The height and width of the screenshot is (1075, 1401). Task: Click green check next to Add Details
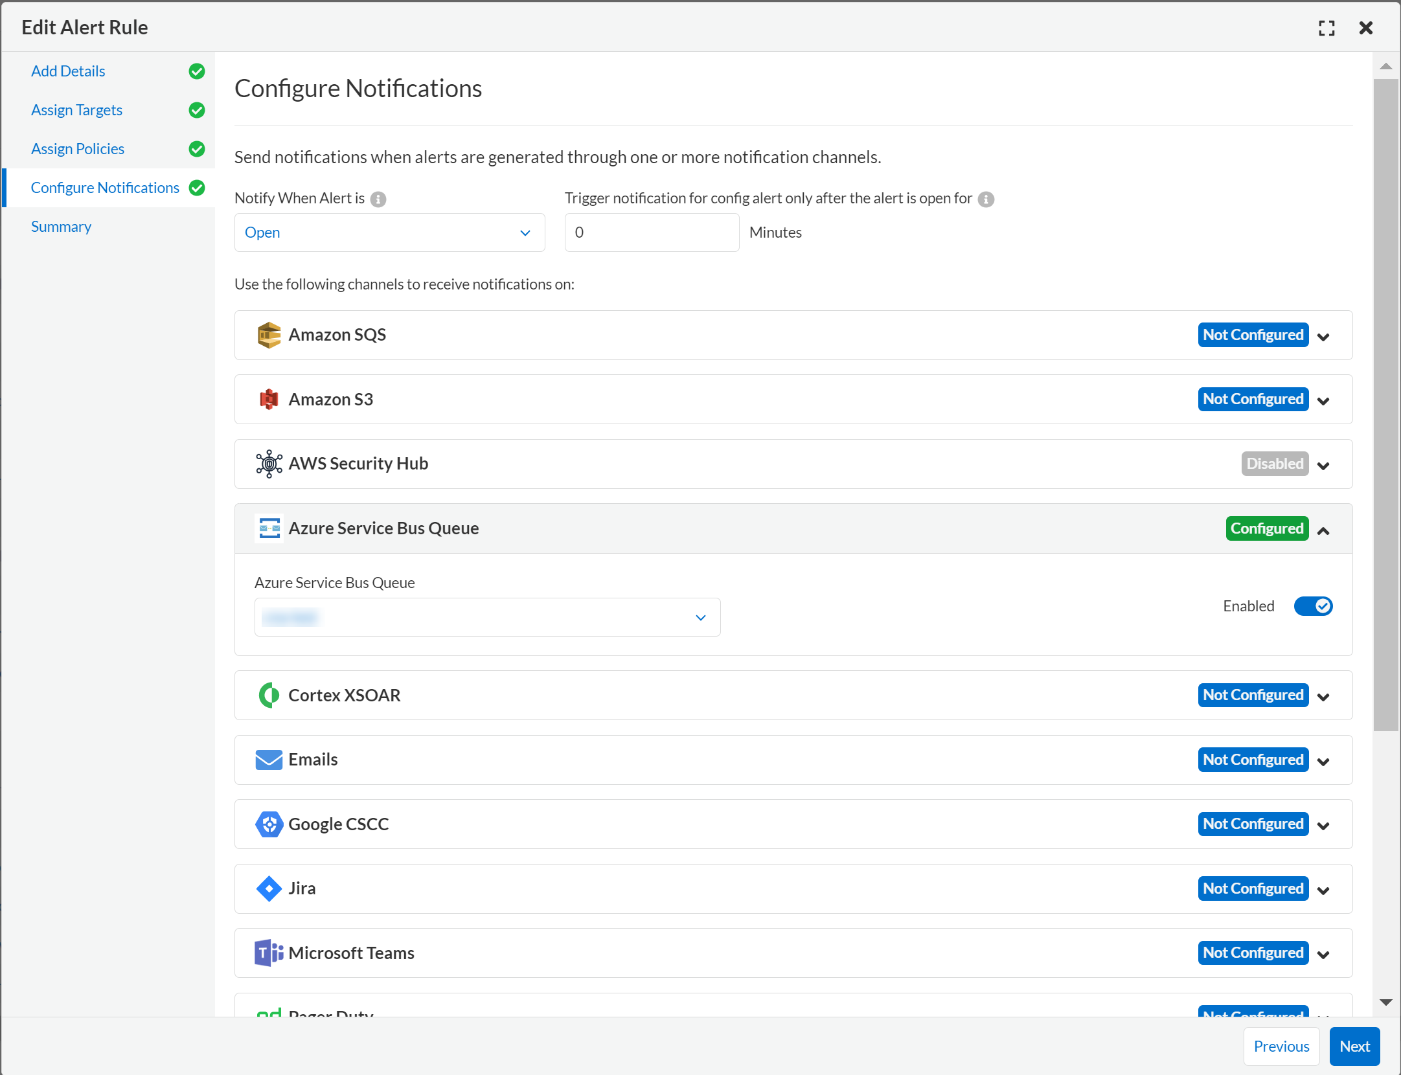(197, 71)
